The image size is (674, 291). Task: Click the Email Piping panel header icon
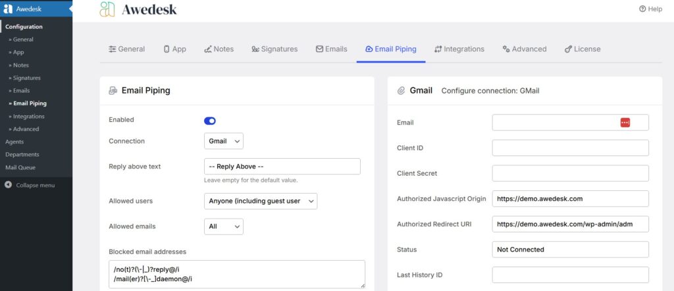(x=113, y=91)
